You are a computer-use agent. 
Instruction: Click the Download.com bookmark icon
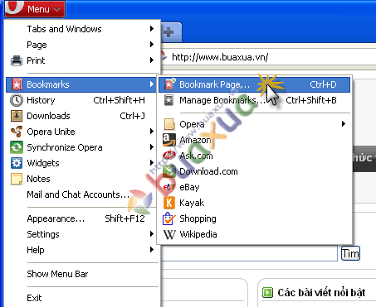click(x=169, y=171)
